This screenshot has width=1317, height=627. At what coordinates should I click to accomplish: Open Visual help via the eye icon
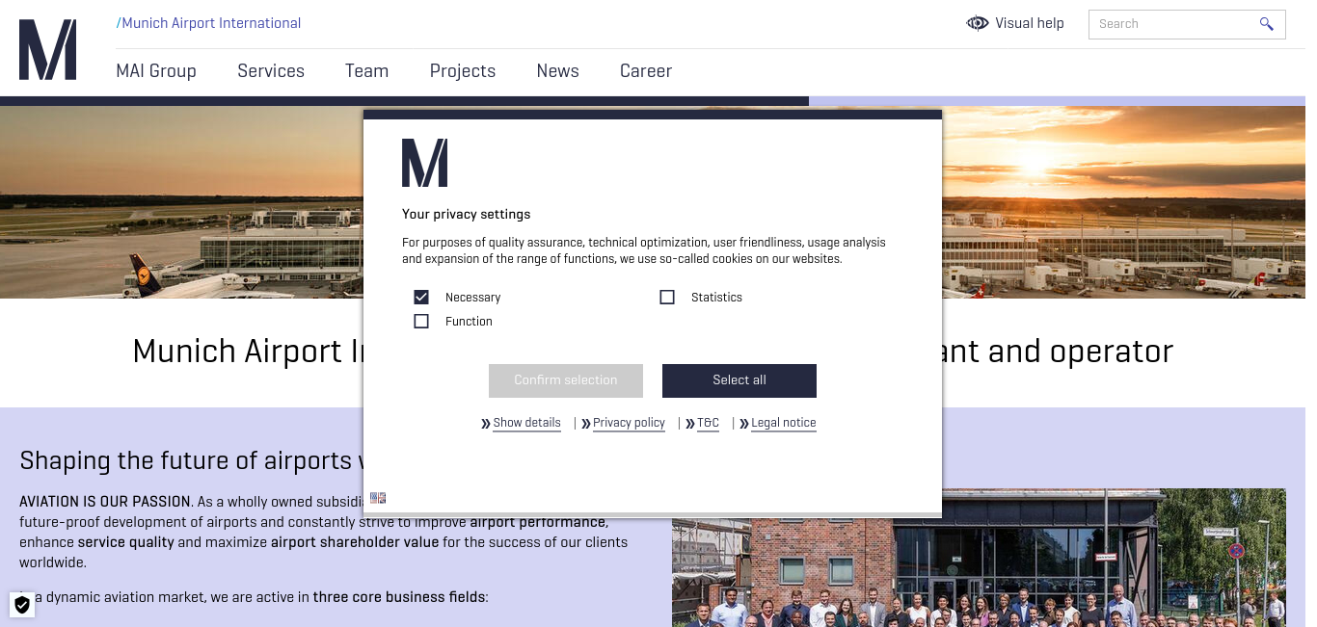978,23
